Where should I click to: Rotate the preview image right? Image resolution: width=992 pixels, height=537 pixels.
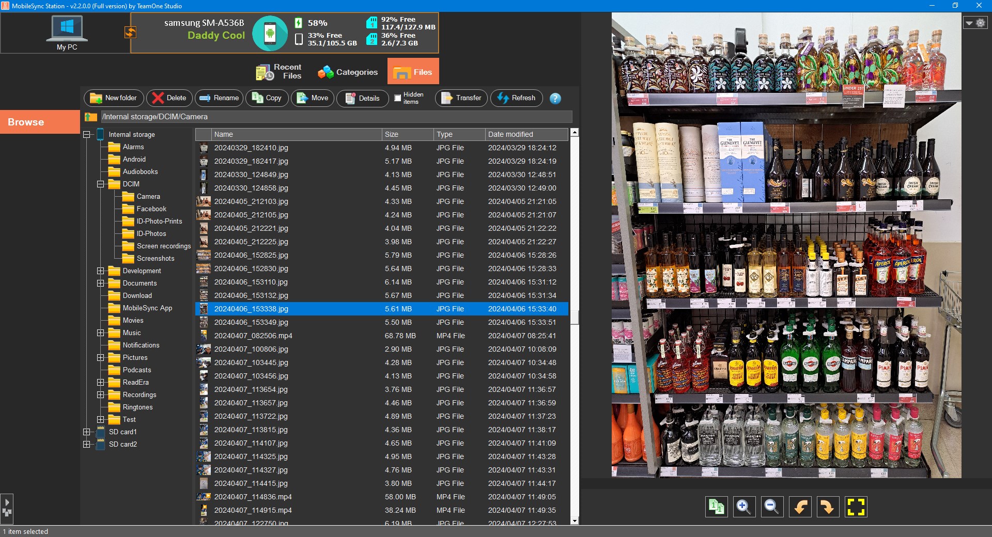point(828,507)
